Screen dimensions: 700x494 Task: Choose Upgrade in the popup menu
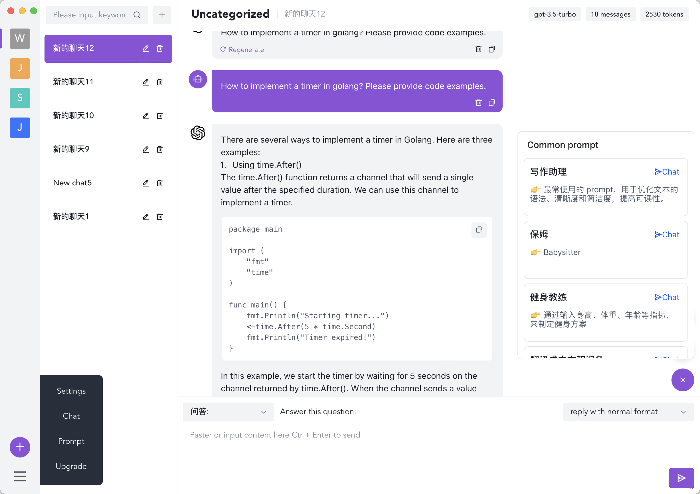[71, 466]
